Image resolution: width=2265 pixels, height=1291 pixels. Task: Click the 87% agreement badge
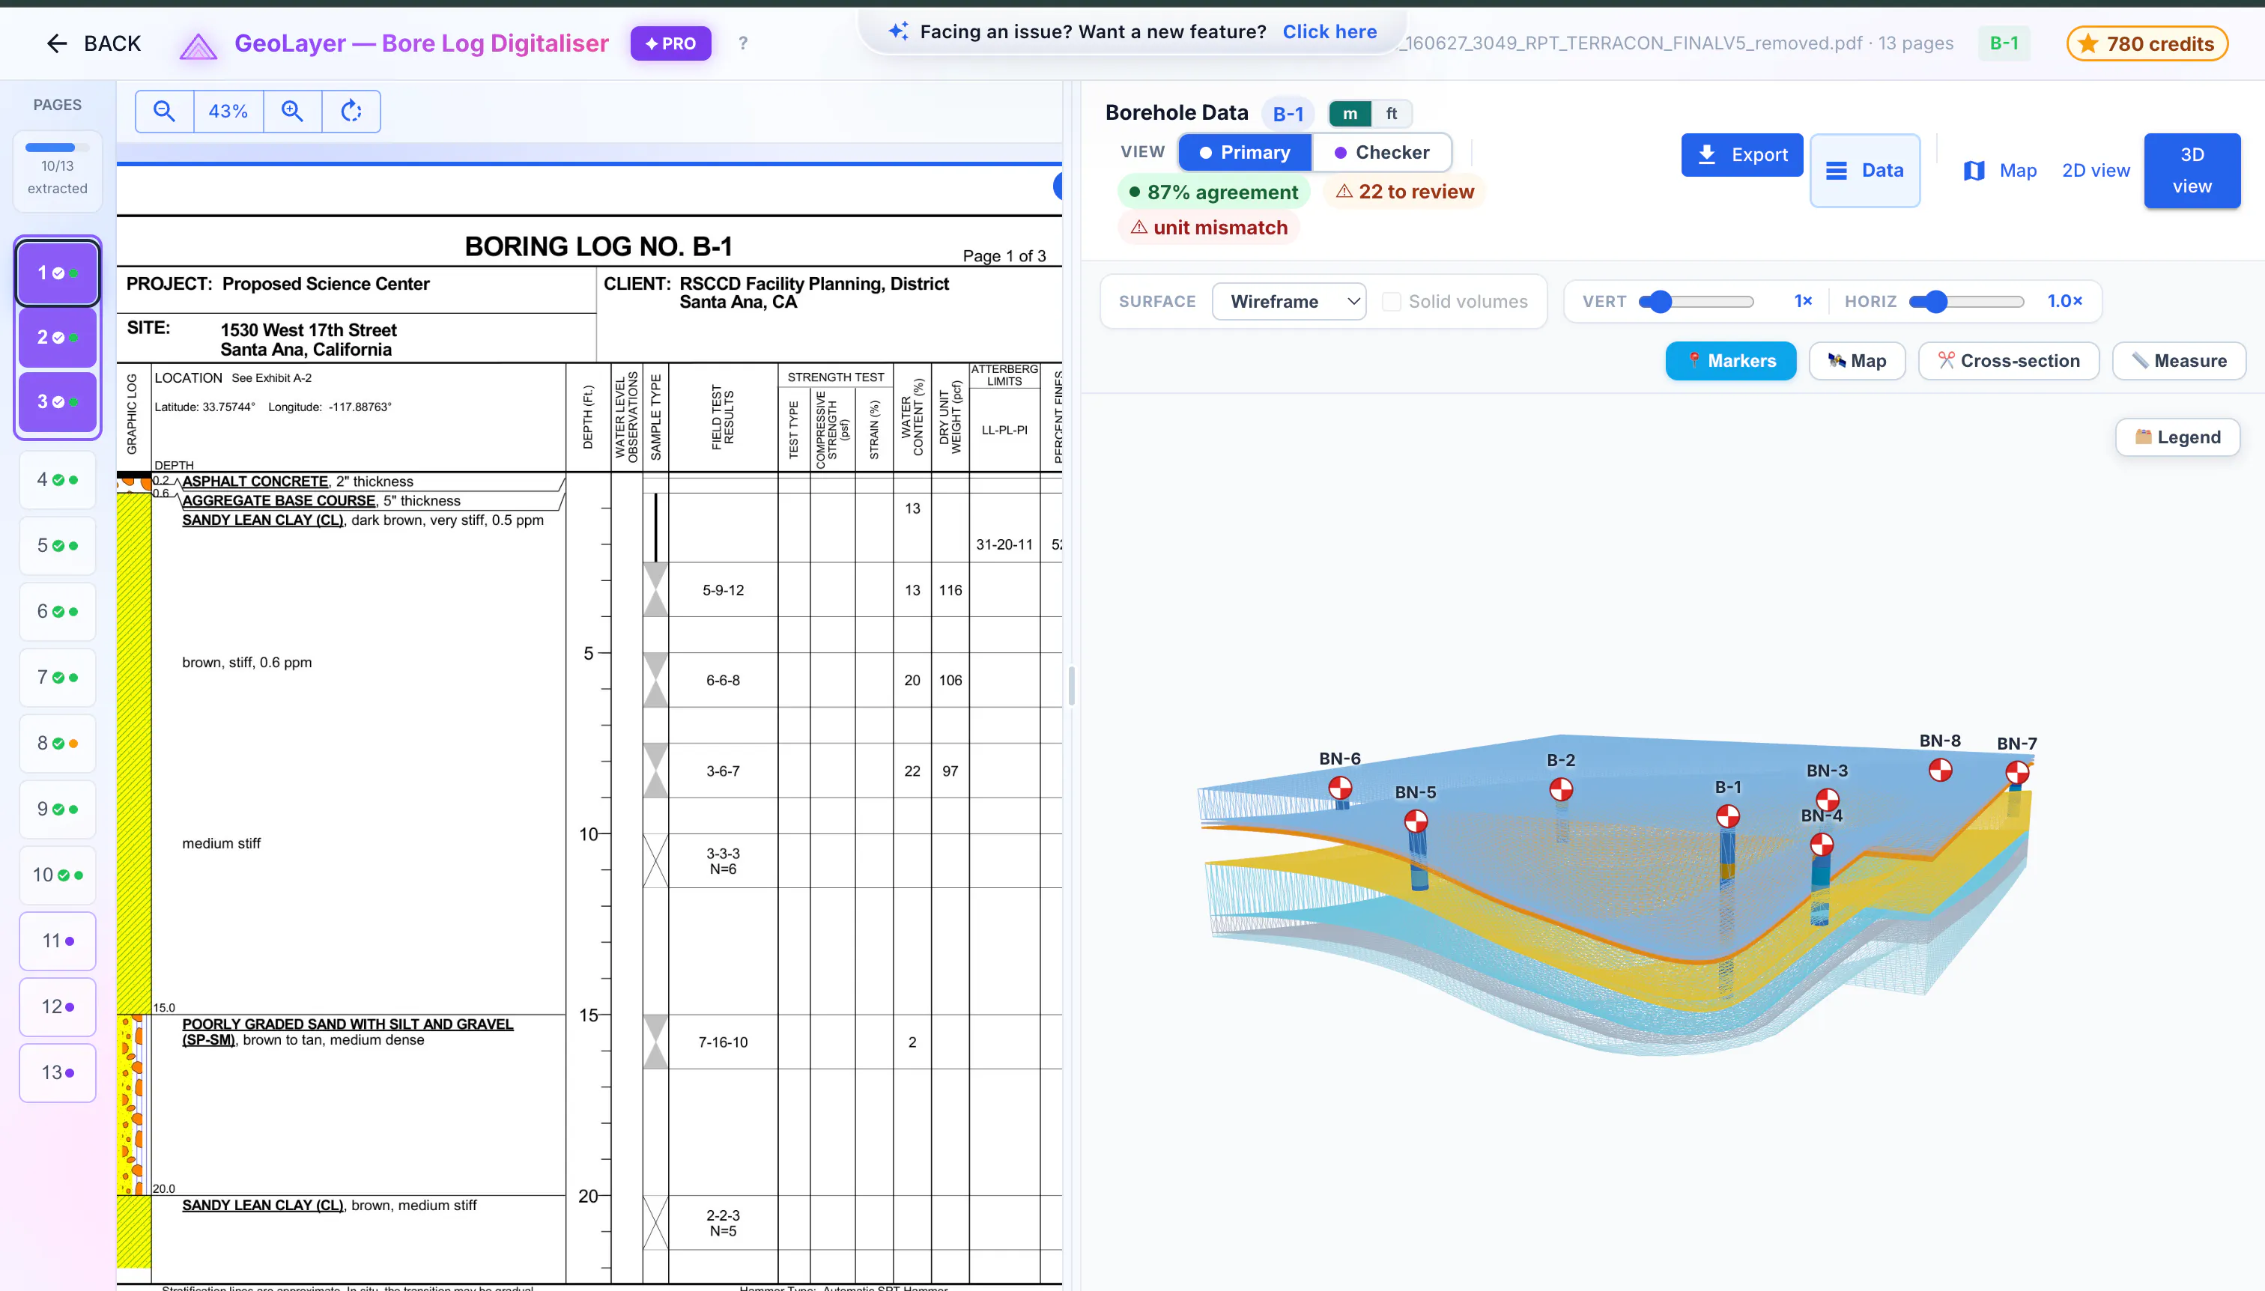[x=1213, y=192]
